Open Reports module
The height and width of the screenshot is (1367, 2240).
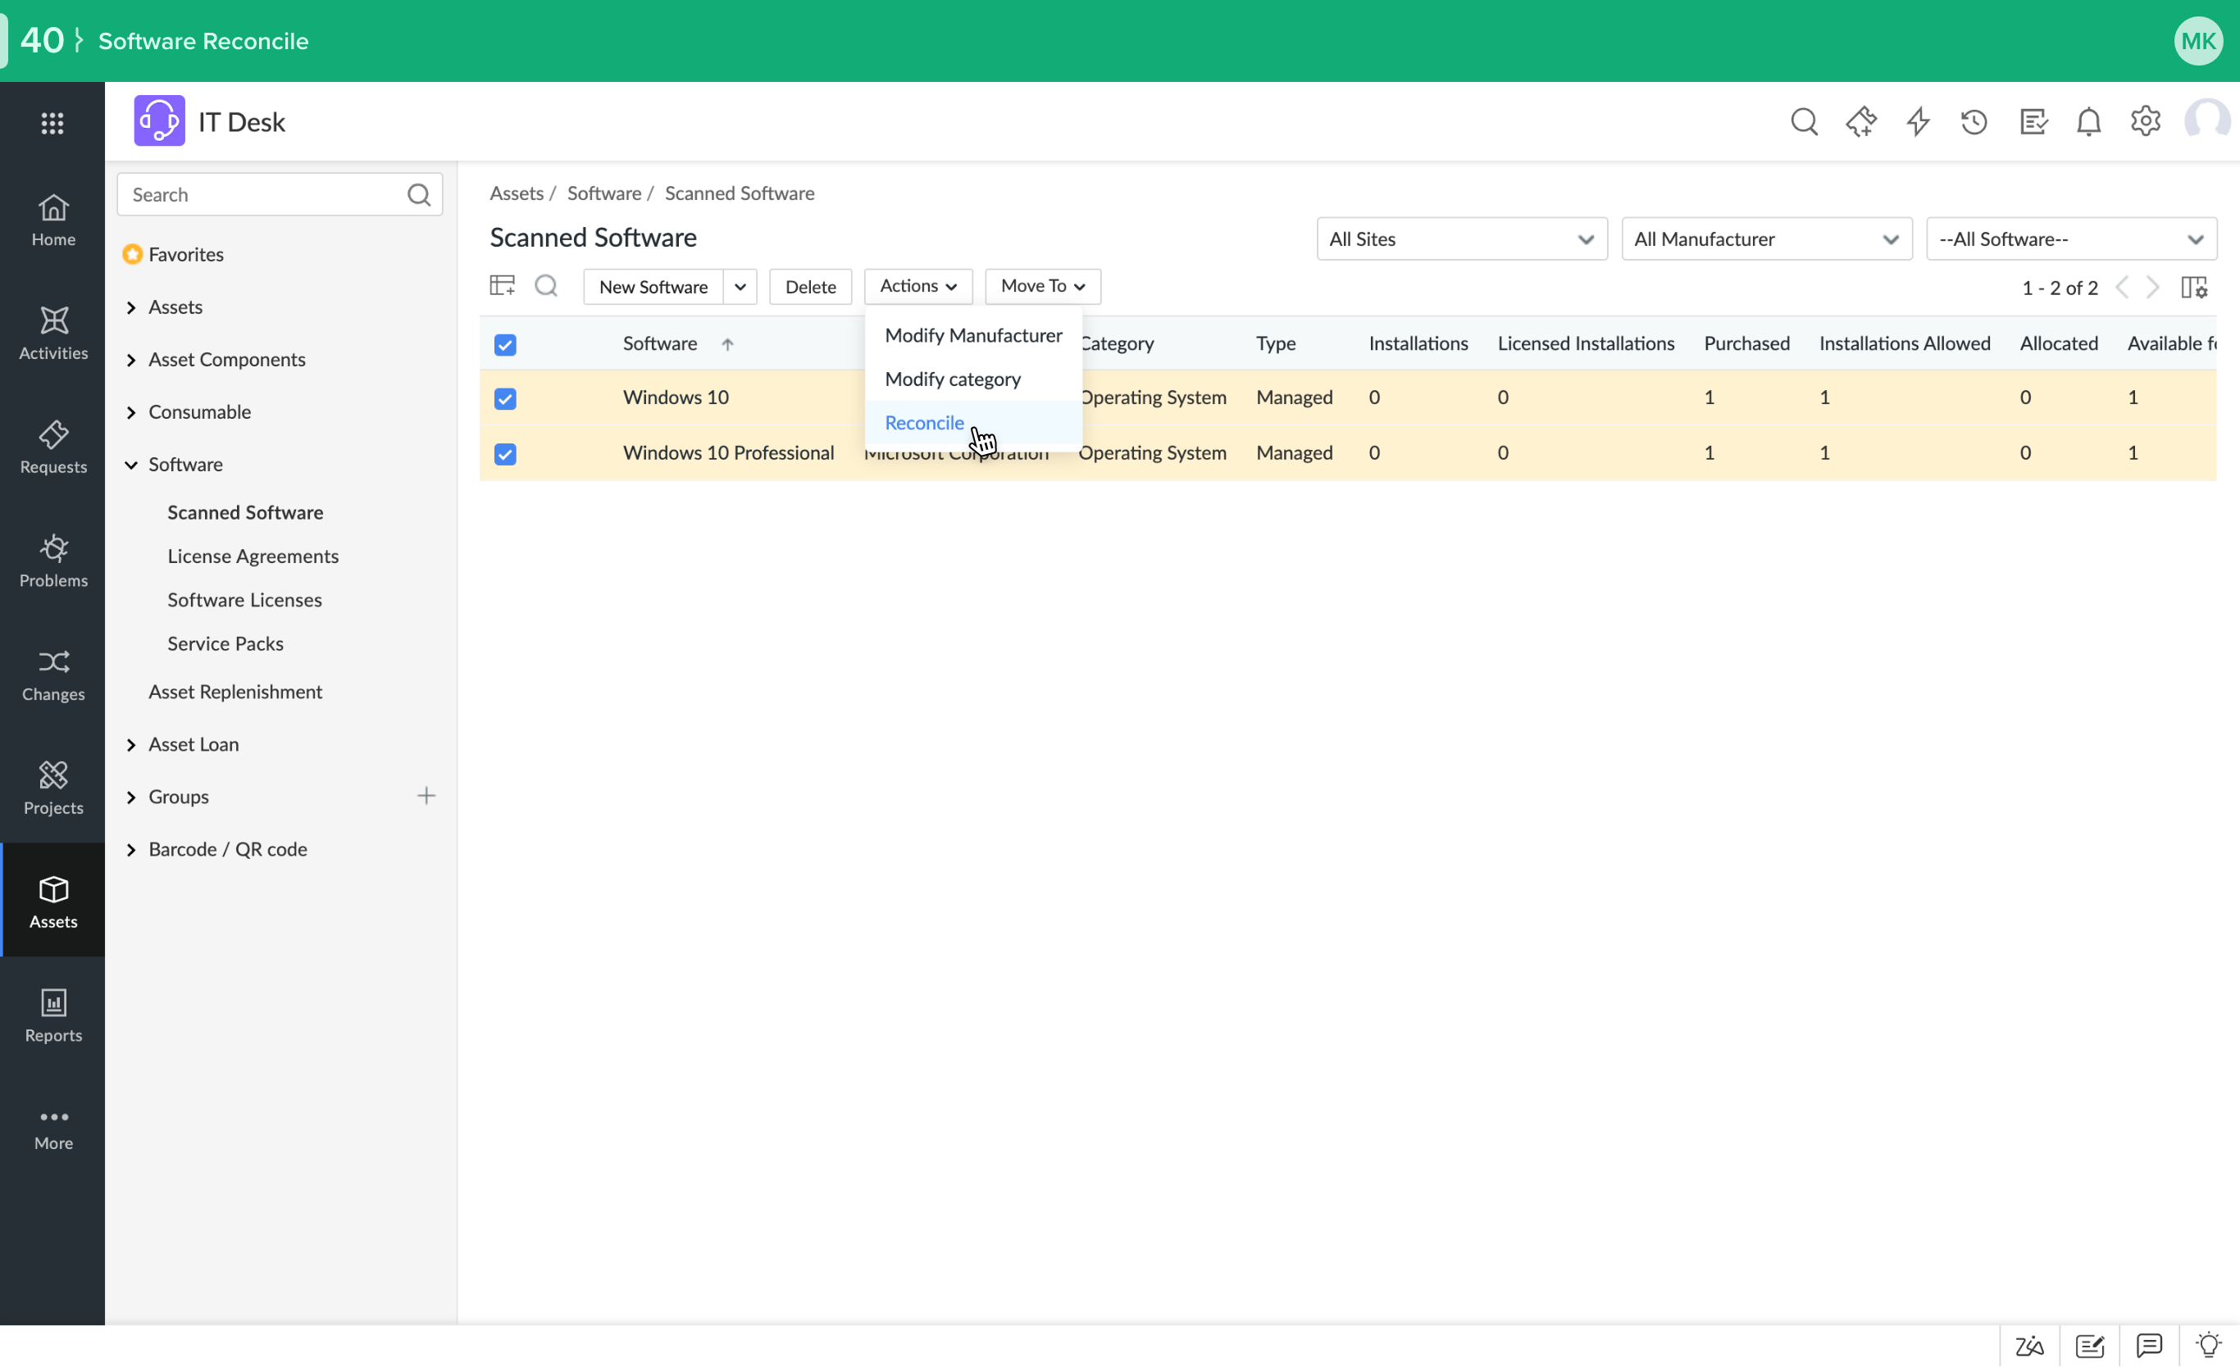(53, 1015)
